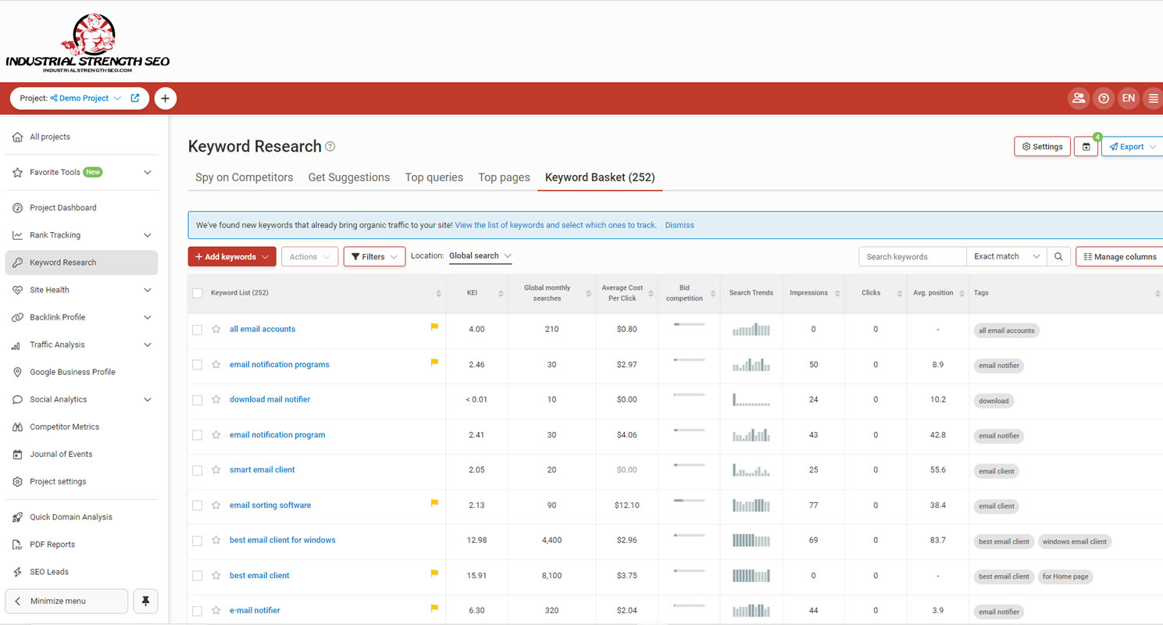Sort by Avg. position column
The width and height of the screenshot is (1163, 625).
tap(961, 294)
